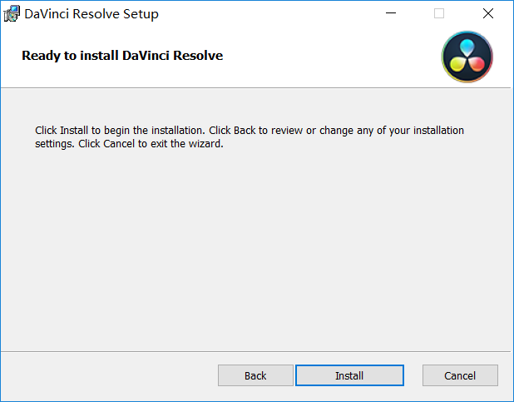Screen dimensions: 514x402
Task: Cancel the installation wizard
Action: pos(460,375)
